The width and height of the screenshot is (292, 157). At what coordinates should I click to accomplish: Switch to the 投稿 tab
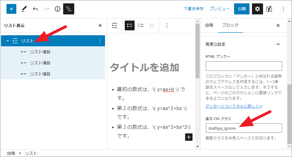(x=209, y=25)
